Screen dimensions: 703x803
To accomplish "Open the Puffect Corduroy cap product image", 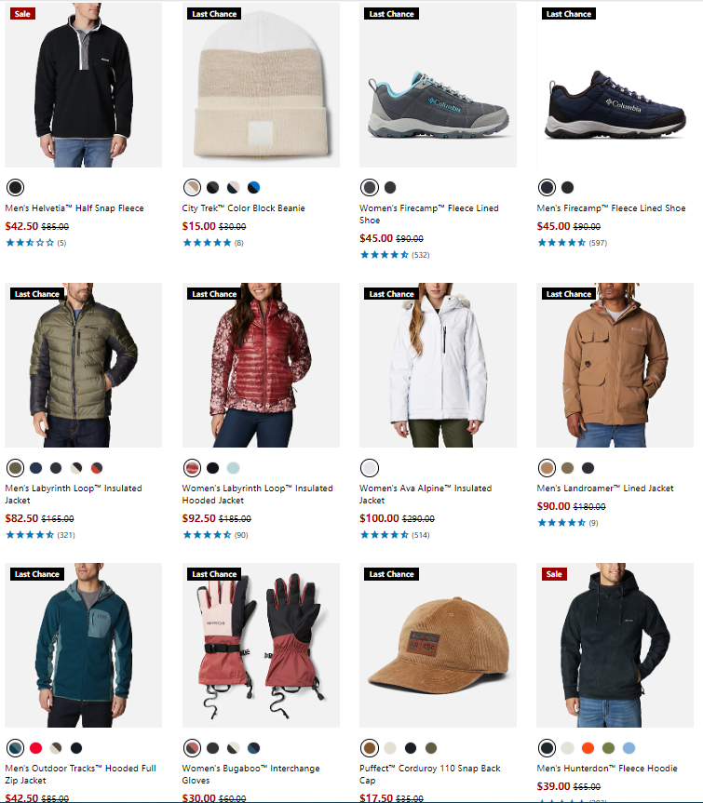I will pos(438,645).
